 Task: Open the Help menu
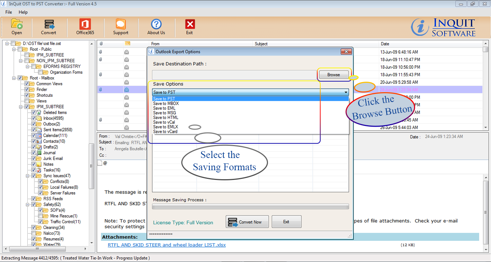(23, 12)
